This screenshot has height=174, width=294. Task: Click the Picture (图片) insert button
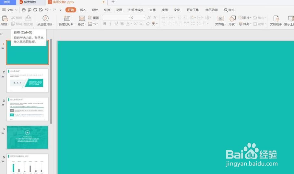click(245, 17)
